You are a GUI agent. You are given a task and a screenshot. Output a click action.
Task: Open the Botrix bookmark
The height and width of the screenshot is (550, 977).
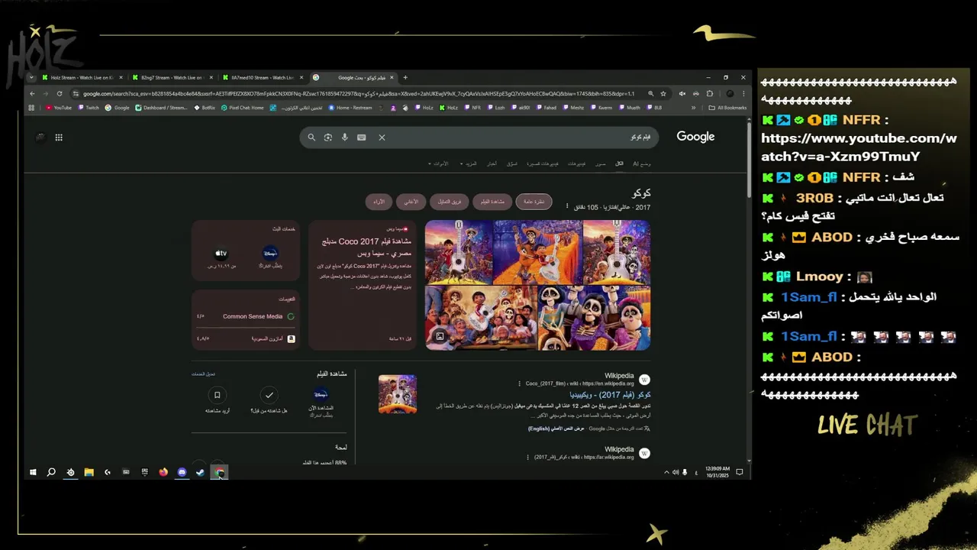coord(204,108)
